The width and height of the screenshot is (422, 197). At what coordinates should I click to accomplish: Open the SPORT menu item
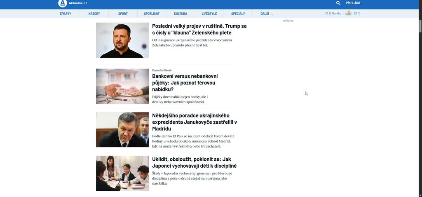tap(123, 14)
